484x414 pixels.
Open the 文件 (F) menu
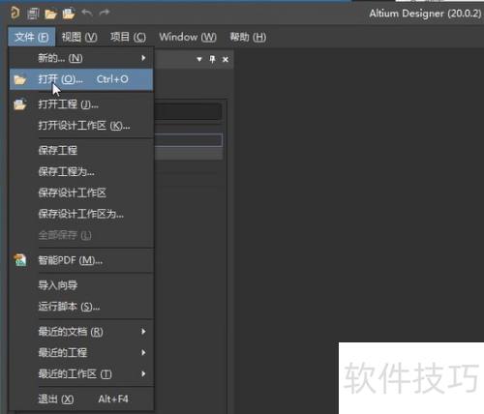[32, 37]
